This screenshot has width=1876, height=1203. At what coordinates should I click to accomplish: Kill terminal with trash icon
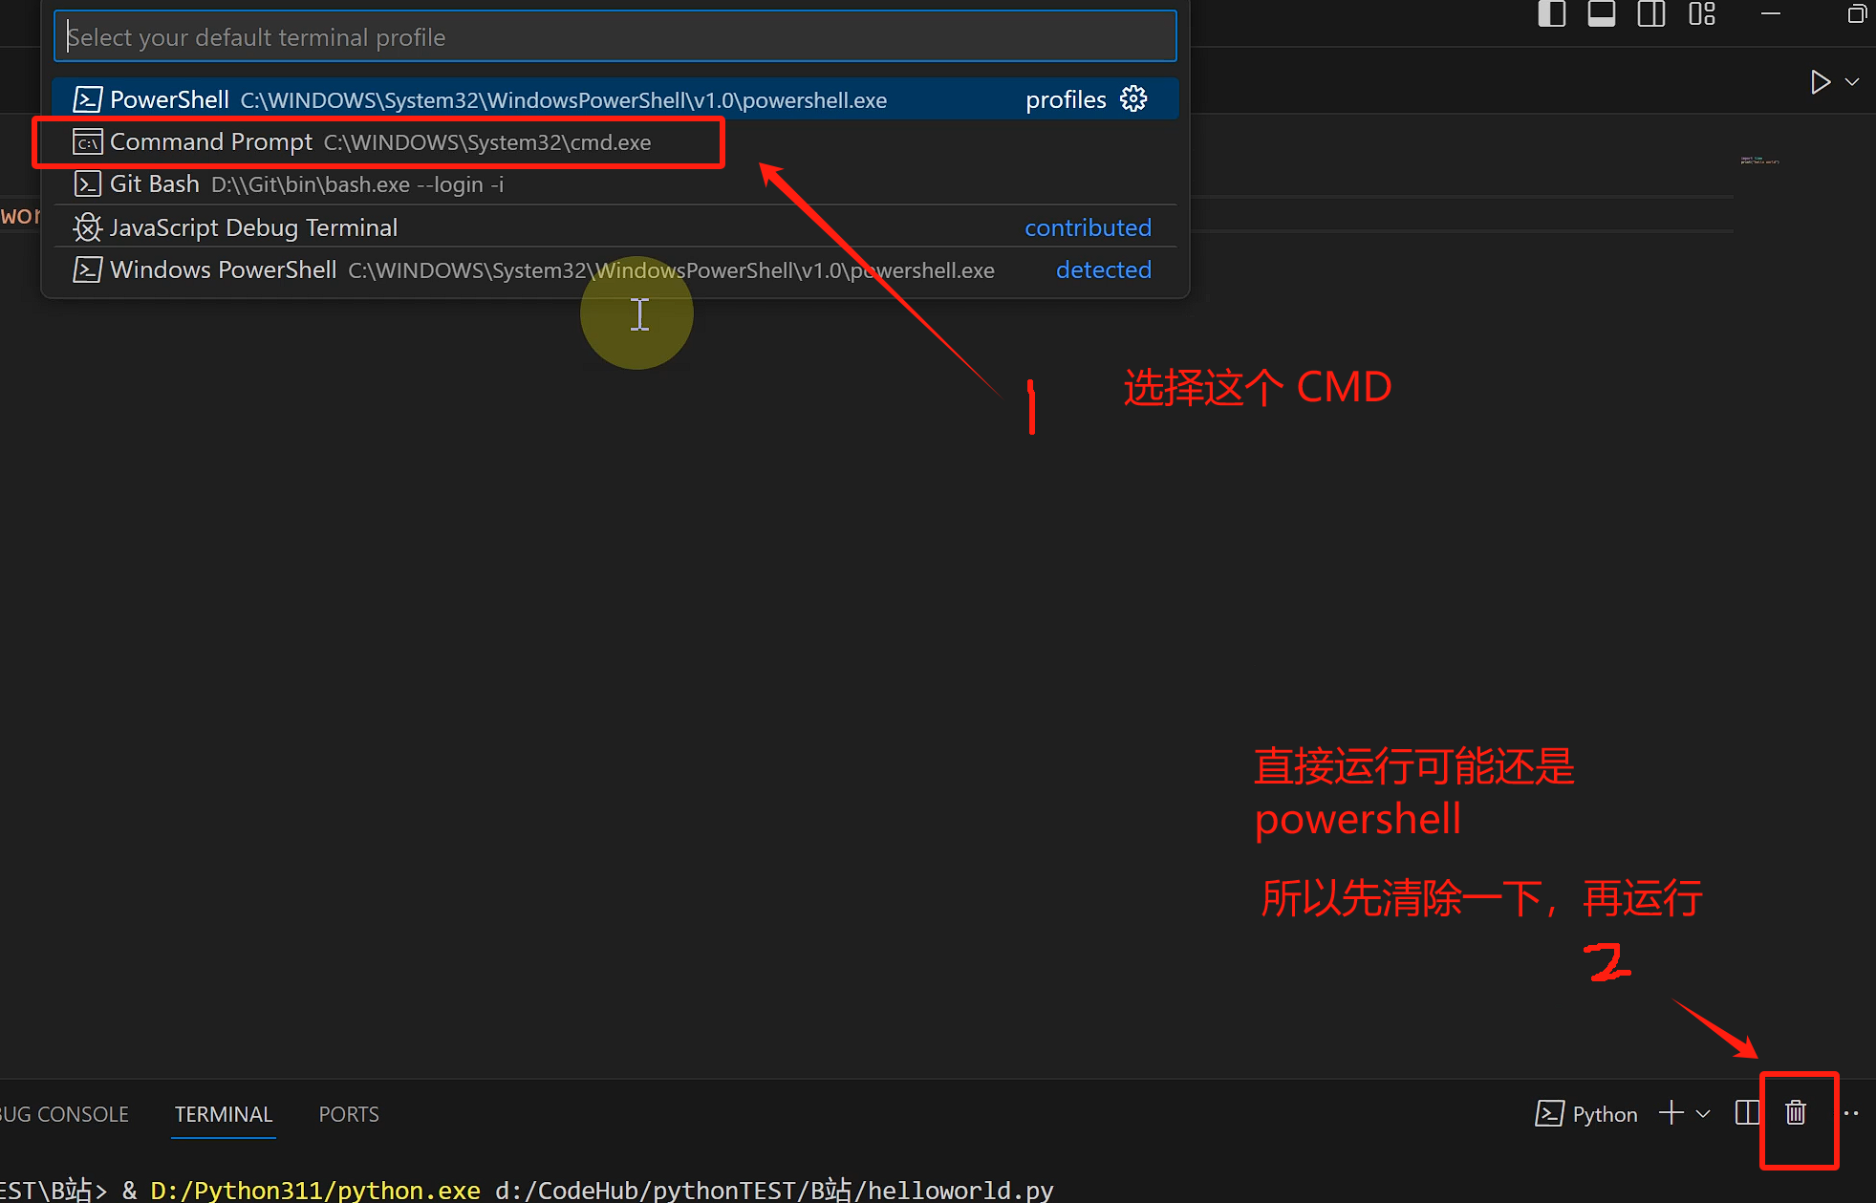coord(1796,1113)
